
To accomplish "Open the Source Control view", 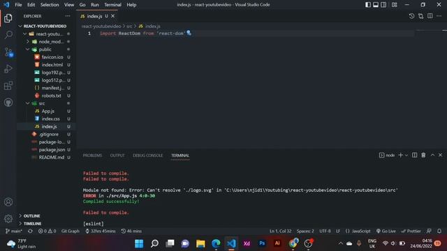I will [x=8, y=52].
